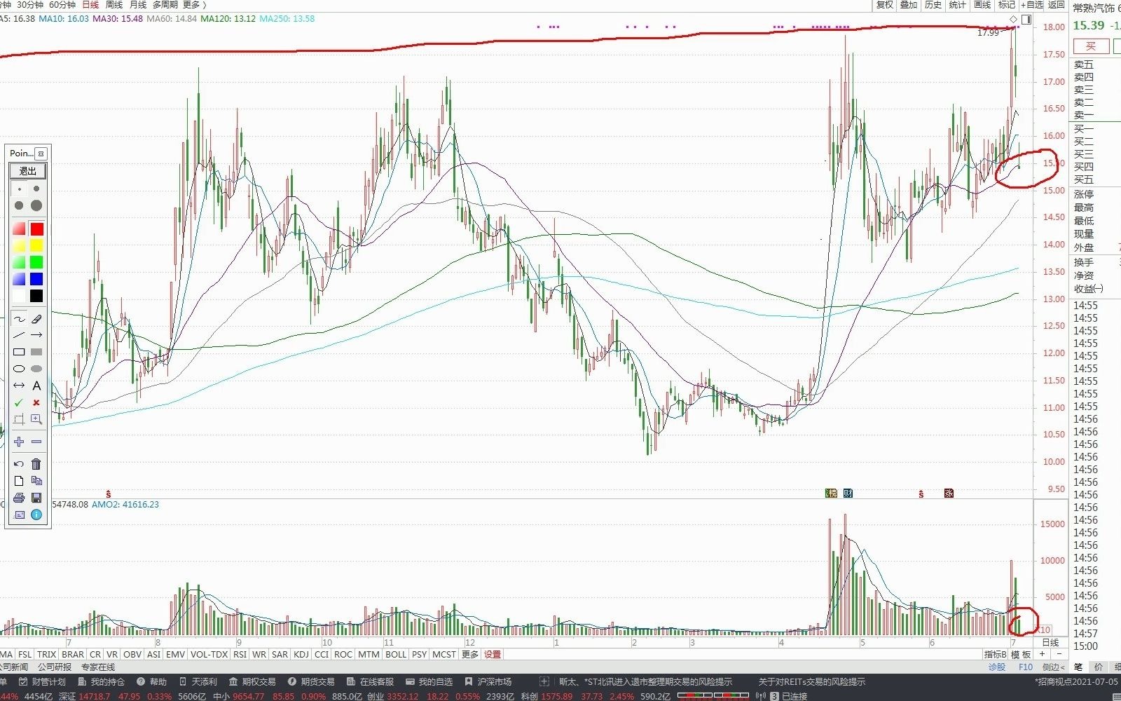Image resolution: width=1121 pixels, height=701 pixels.
Task: Select the VOL-TDX indicator tab
Action: pos(209,654)
